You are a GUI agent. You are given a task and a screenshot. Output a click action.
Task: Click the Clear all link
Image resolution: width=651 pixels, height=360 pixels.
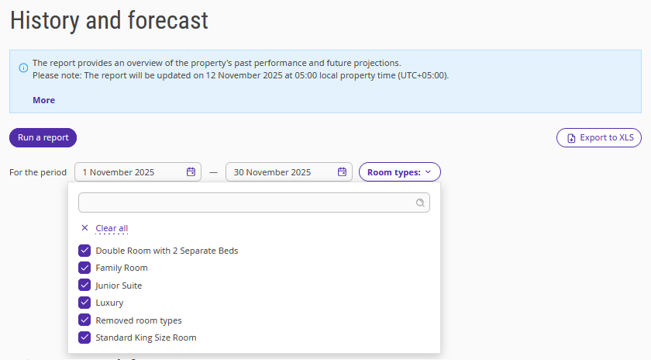pyautogui.click(x=112, y=228)
